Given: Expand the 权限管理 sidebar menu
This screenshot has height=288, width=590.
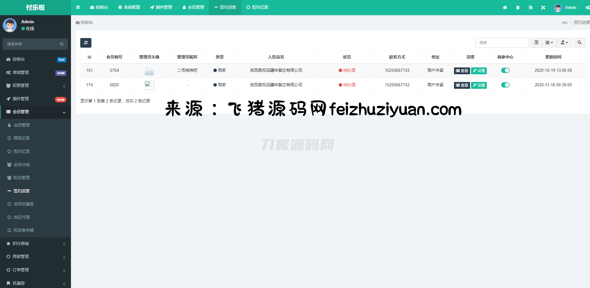Looking at the screenshot, I should pyautogui.click(x=35, y=86).
